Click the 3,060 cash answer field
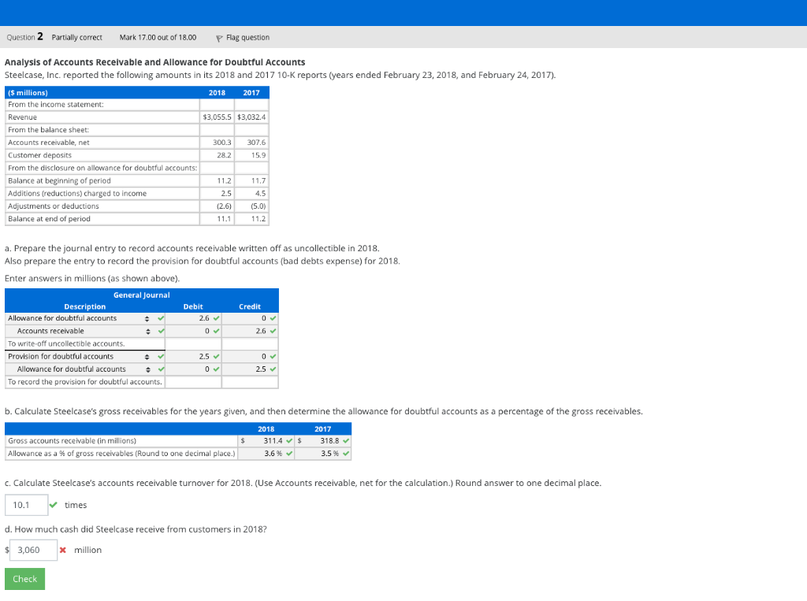807x601 pixels. point(33,550)
